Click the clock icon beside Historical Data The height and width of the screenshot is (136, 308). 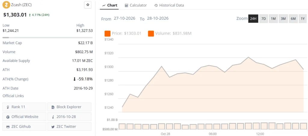click(156, 5)
